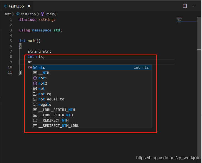Click the C++ file icon in tab
This screenshot has height=163, width=202.
6,6
